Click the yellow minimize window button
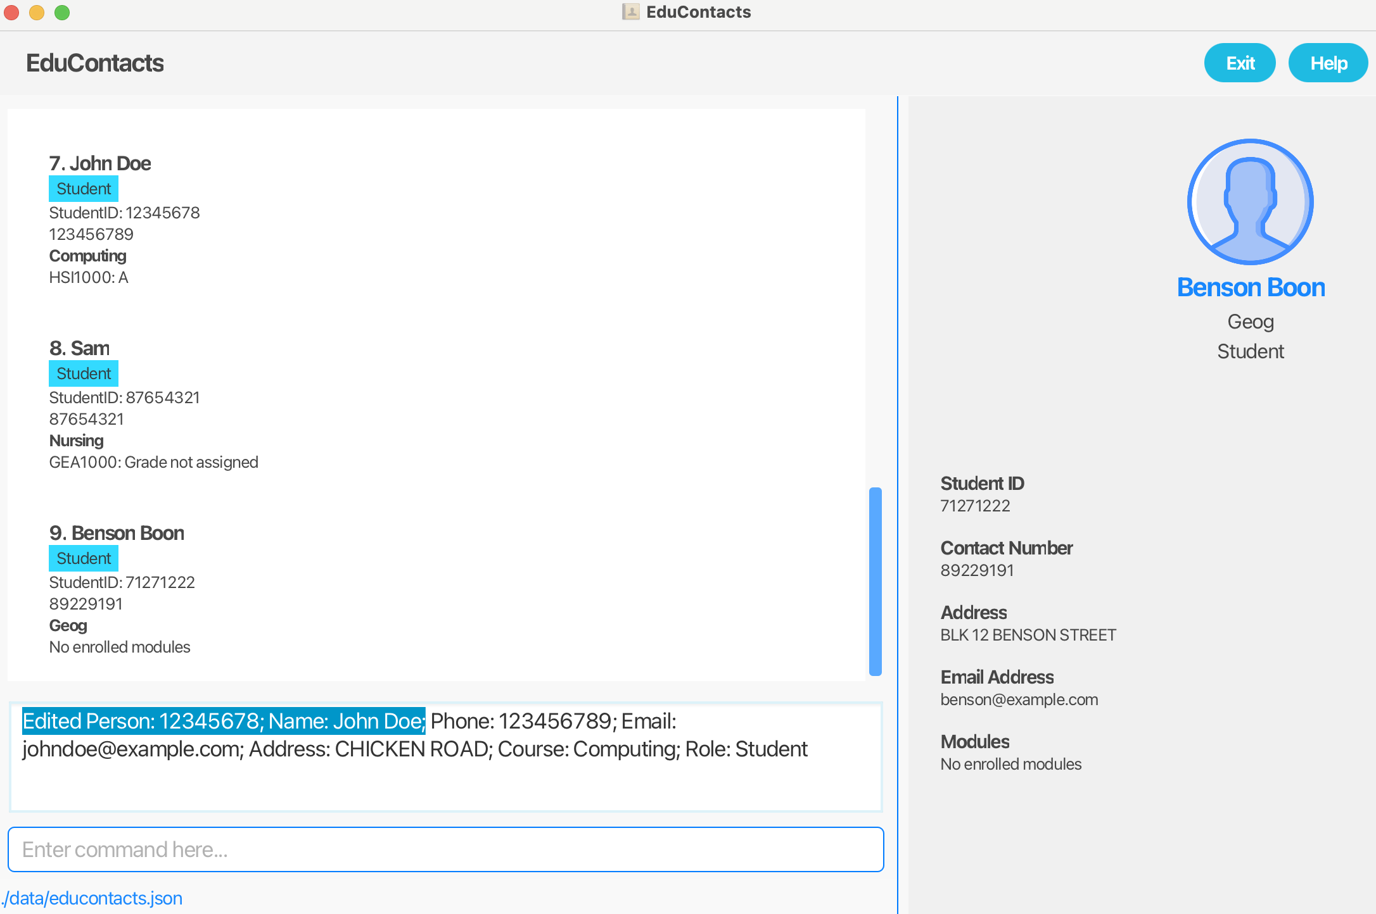The image size is (1376, 914). point(37,12)
